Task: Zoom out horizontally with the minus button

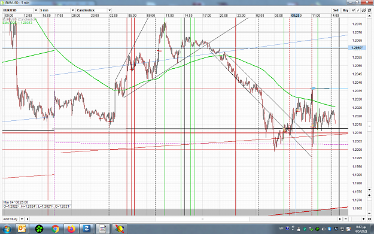Action: point(346,219)
